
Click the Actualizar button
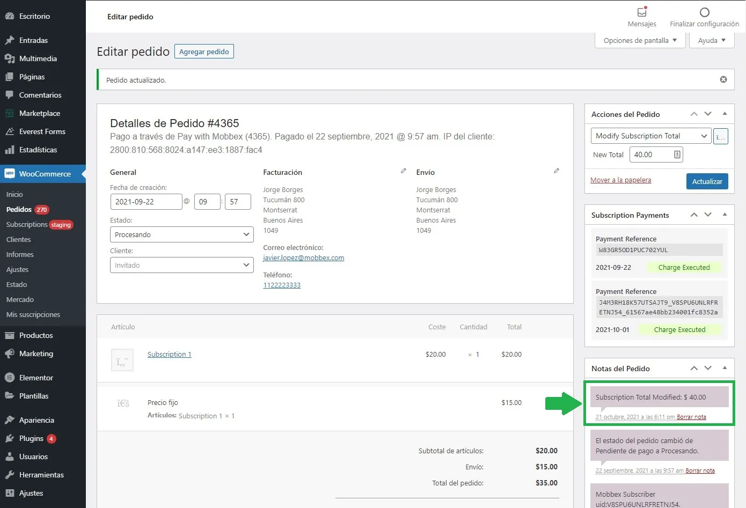point(707,181)
